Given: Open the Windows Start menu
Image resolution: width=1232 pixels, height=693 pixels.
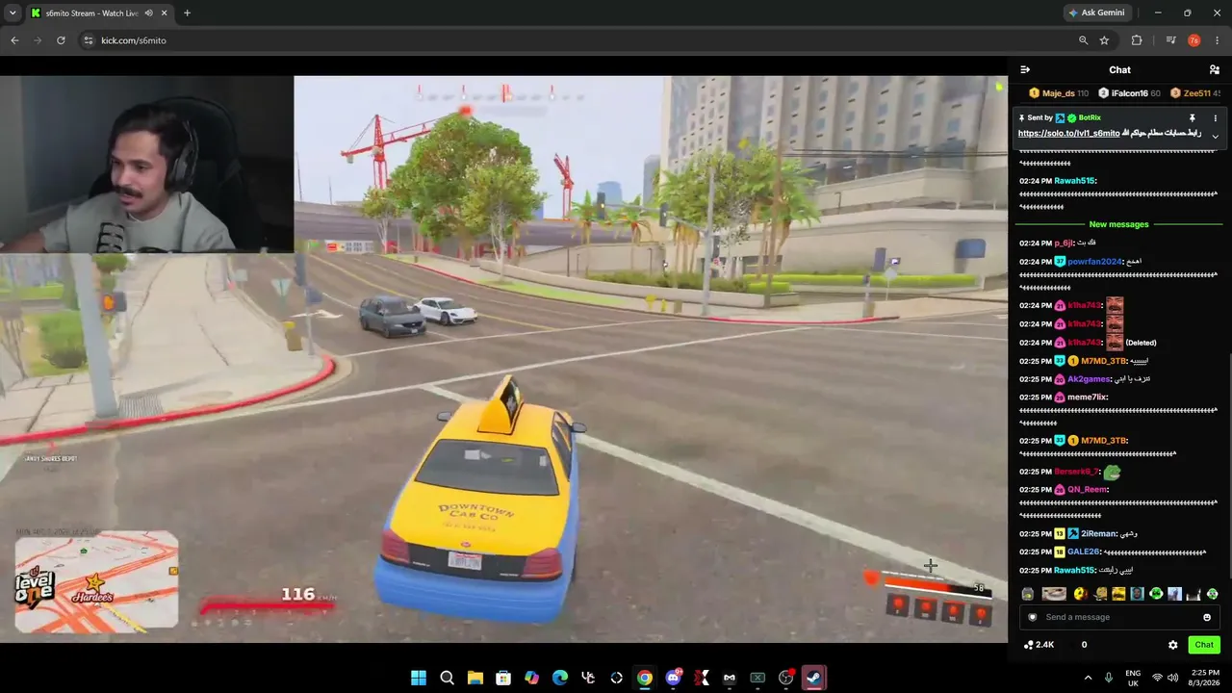Looking at the screenshot, I should (419, 678).
